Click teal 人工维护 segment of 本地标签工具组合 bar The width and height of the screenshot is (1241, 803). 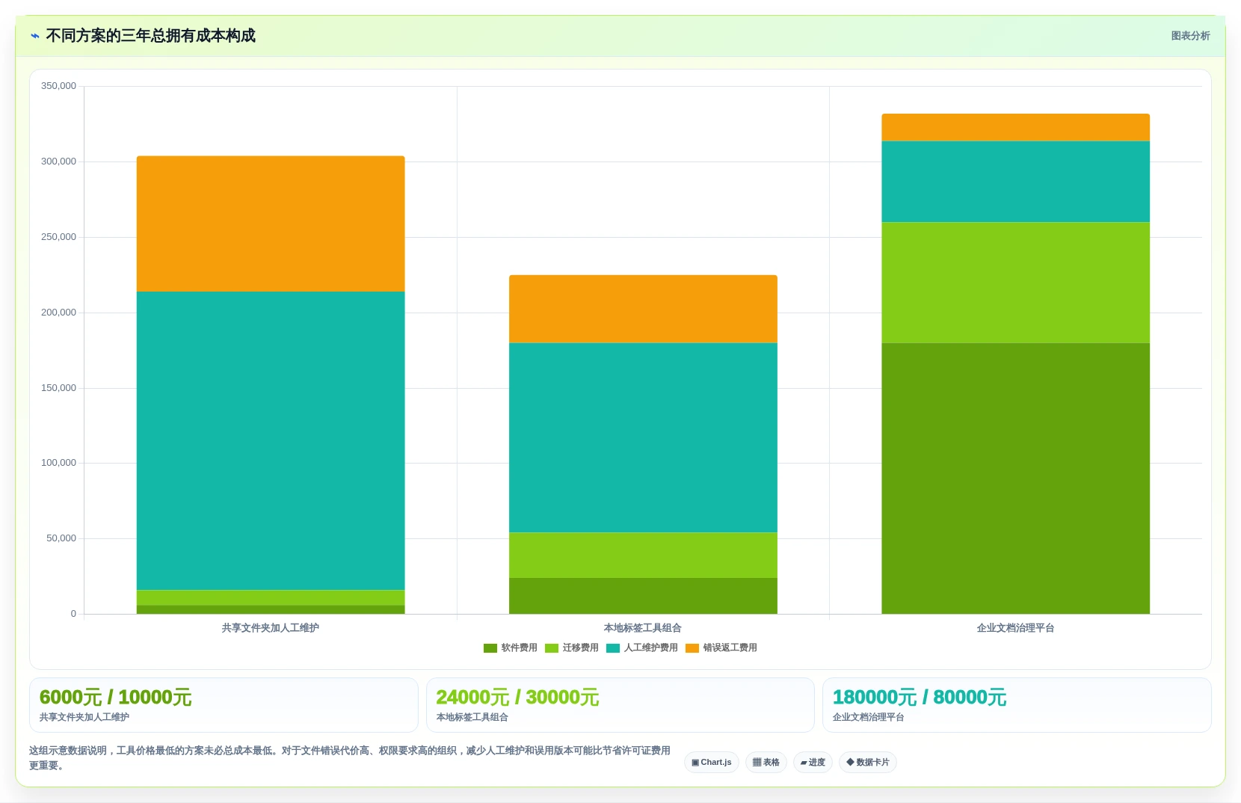643,438
